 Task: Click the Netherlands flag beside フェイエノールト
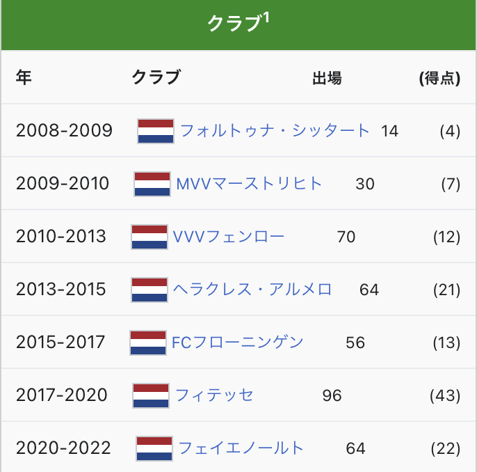(x=154, y=448)
